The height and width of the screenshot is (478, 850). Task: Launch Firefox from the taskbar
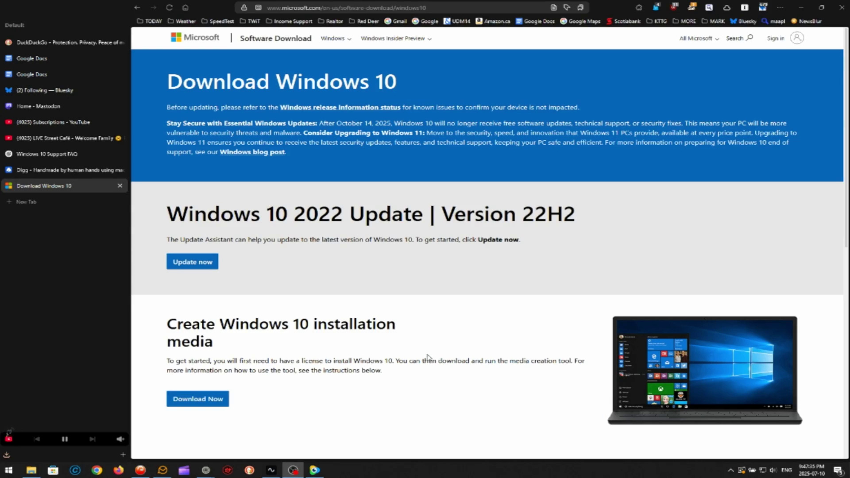tap(119, 470)
